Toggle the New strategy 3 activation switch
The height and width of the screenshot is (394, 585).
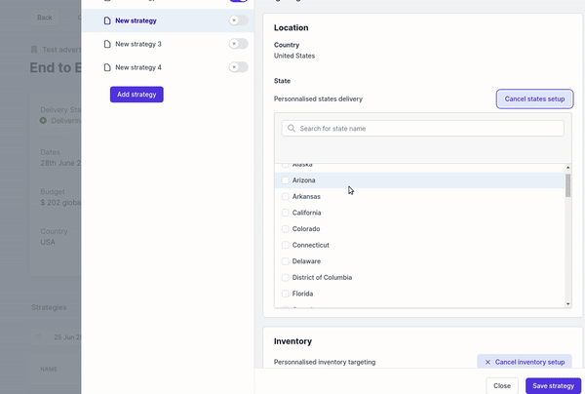click(x=239, y=44)
